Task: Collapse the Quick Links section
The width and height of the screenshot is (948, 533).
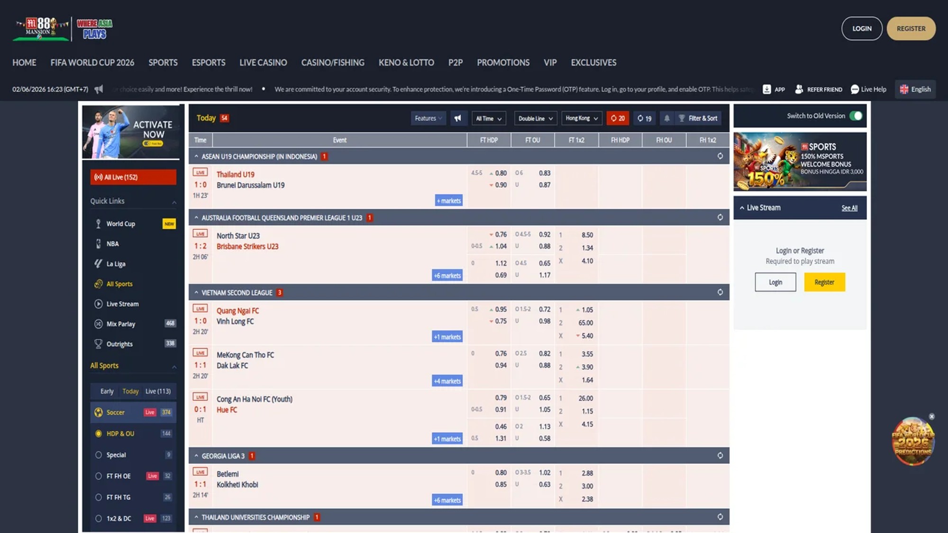Action: click(x=174, y=202)
